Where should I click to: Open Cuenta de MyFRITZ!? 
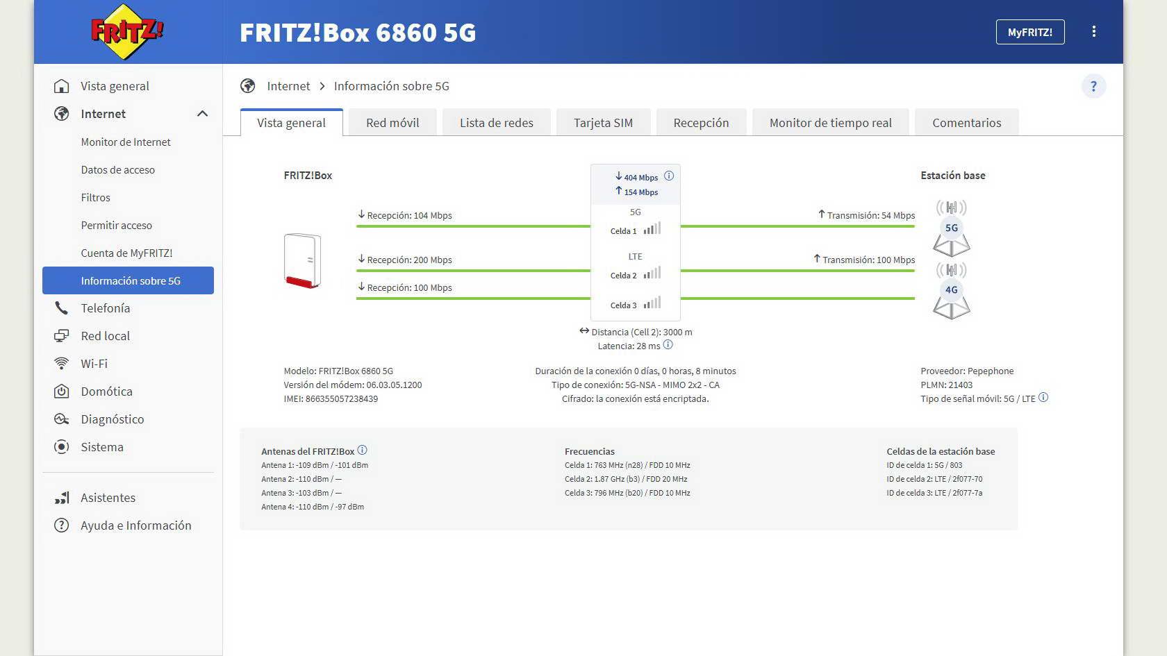(x=129, y=253)
